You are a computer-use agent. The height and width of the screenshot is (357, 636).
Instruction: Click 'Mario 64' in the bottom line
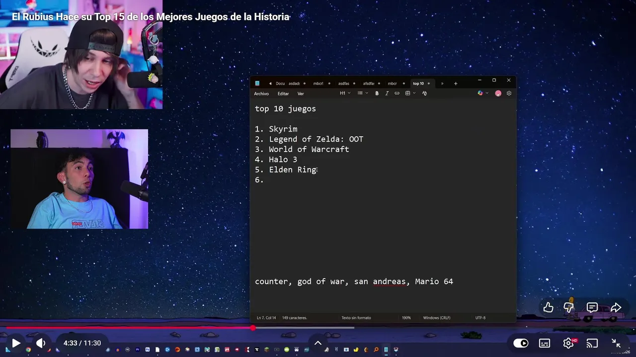point(434,282)
